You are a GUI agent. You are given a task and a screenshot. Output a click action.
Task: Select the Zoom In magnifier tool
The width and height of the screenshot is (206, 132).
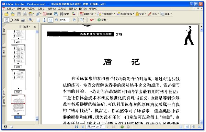click(x=31, y=20)
